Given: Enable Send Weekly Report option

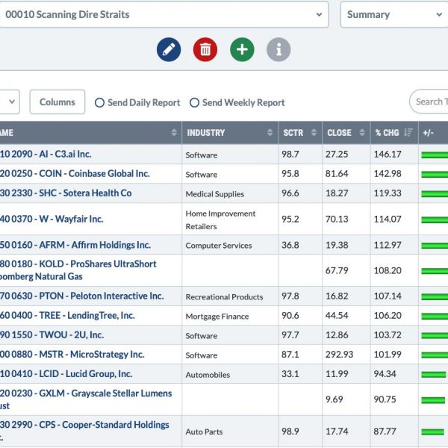Looking at the screenshot, I should pos(195,103).
